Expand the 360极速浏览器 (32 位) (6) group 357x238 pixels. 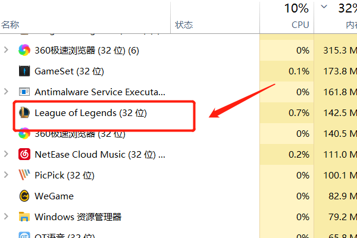(6, 50)
